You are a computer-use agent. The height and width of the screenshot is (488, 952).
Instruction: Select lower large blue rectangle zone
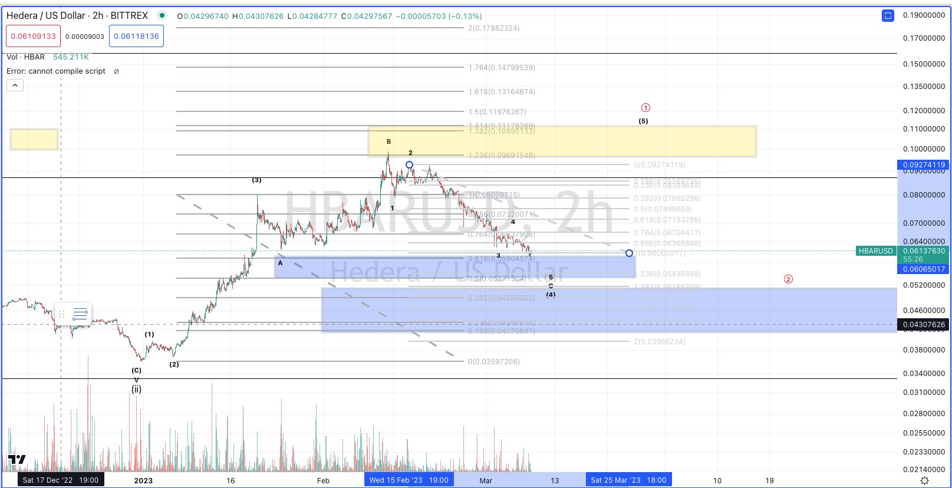609,310
